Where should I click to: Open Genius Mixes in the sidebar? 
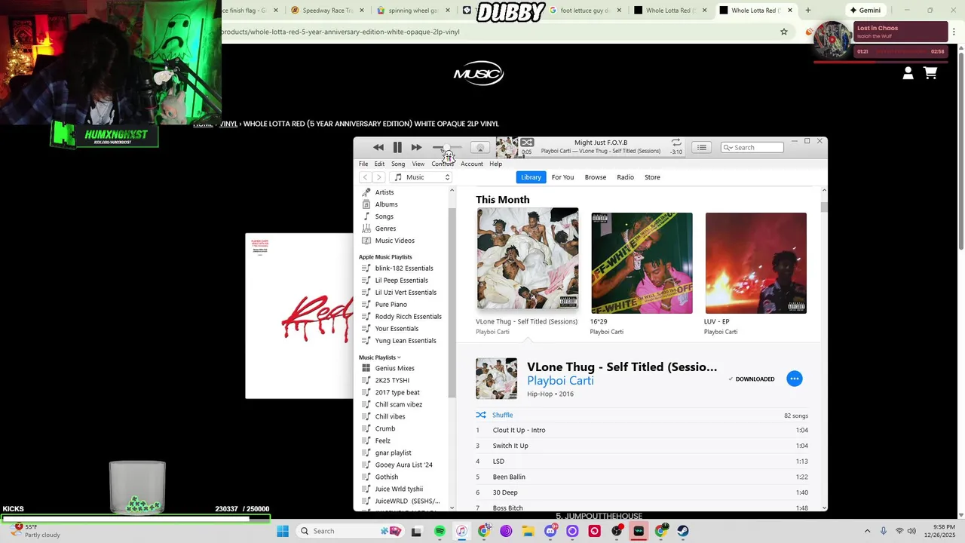(394, 368)
